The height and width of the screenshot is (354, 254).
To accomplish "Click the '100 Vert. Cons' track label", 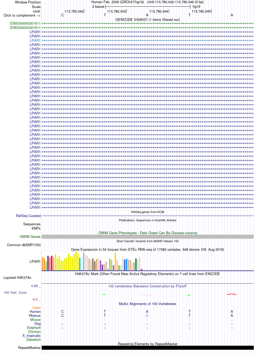I will pos(15,293).
